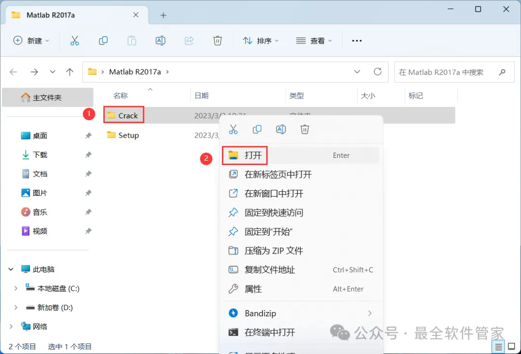Open the 排序 (Sort) dropdown
Screen dimensions: 521x354
click(261, 41)
